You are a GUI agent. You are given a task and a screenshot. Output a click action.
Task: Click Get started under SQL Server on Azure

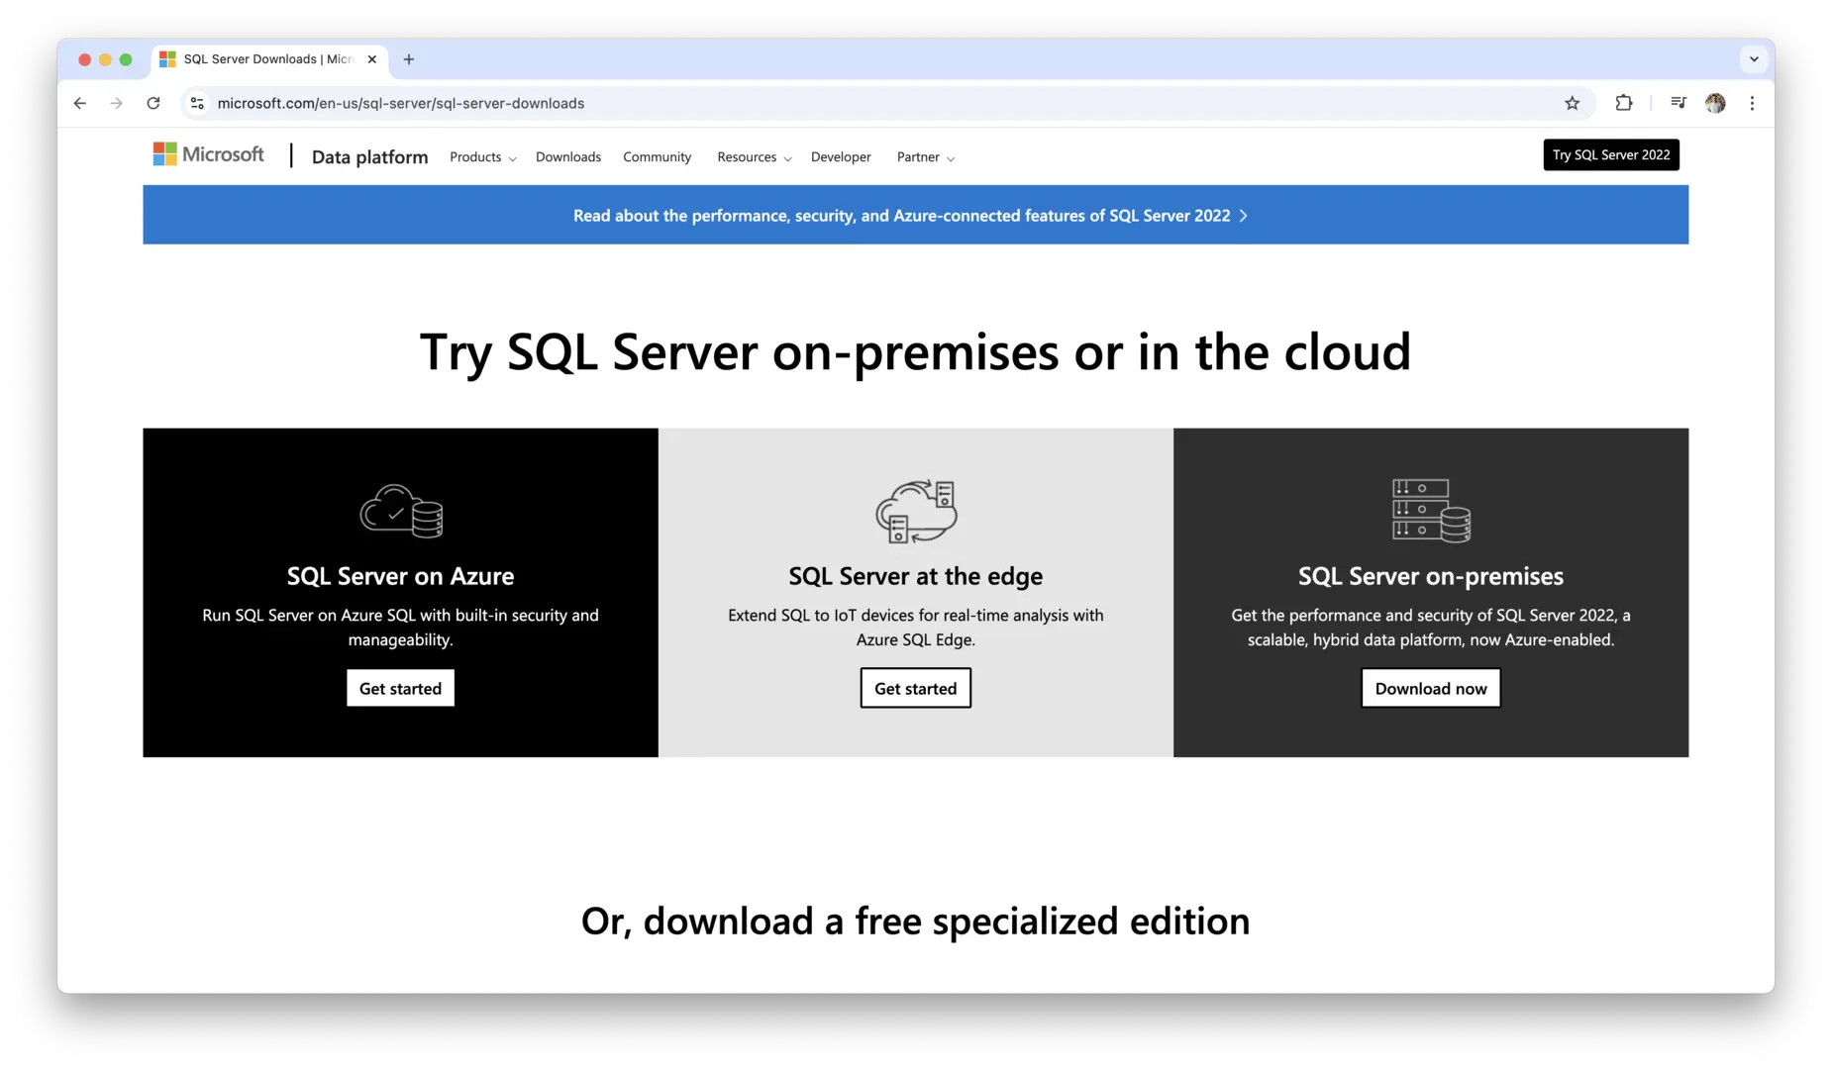400,688
